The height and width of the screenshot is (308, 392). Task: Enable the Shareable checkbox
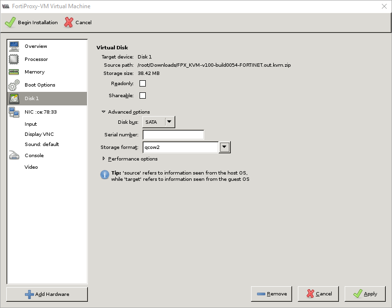(x=142, y=95)
